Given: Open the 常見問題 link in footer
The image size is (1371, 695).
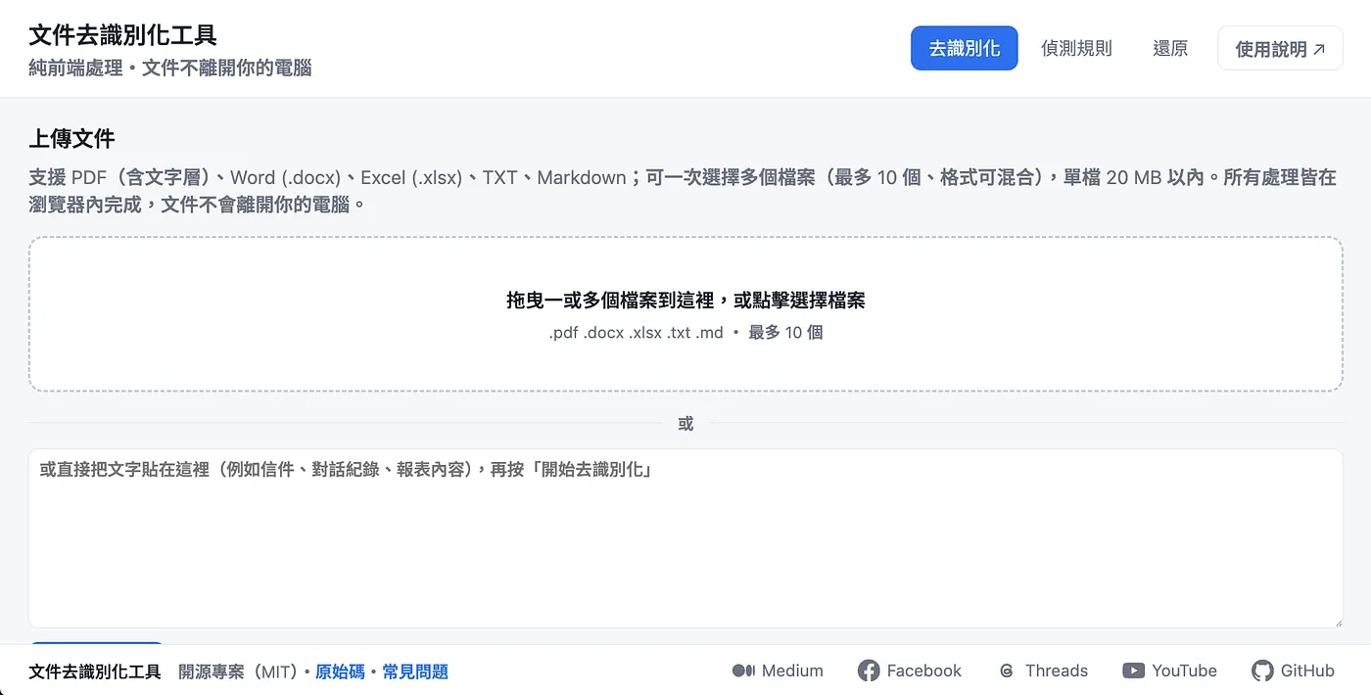Looking at the screenshot, I should (415, 672).
